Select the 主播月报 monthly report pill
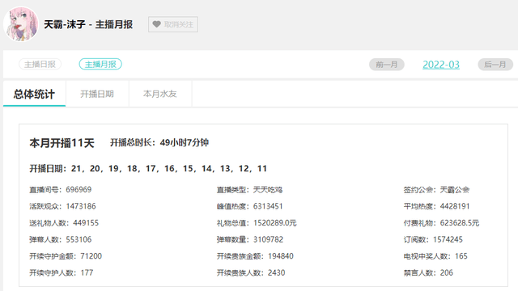This screenshot has width=518, height=291. [100, 64]
